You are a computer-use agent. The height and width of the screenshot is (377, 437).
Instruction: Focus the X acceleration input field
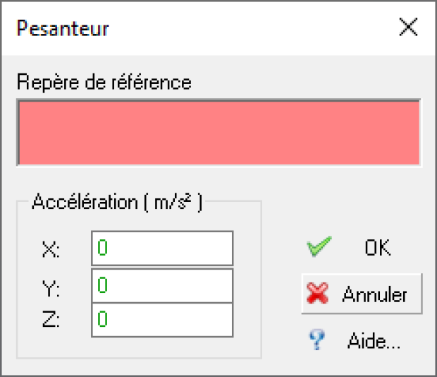(x=162, y=248)
